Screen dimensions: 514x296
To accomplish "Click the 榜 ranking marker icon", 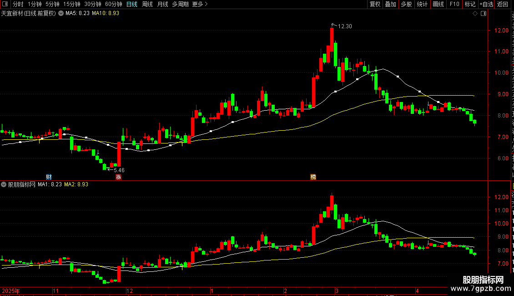I will pyautogui.click(x=313, y=177).
